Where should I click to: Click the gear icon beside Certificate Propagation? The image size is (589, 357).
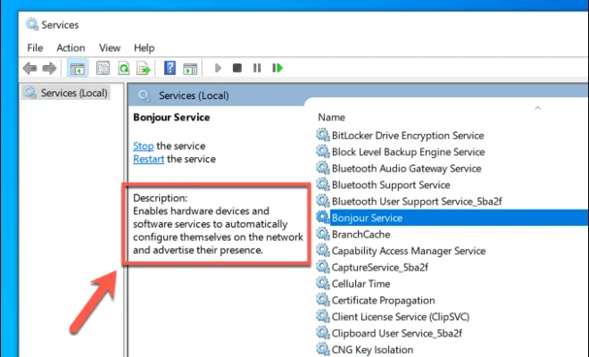[x=323, y=300]
